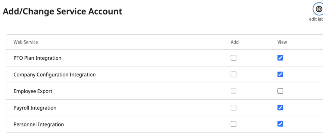323x134 pixels.
Task: Click the View column header
Action: [282, 42]
